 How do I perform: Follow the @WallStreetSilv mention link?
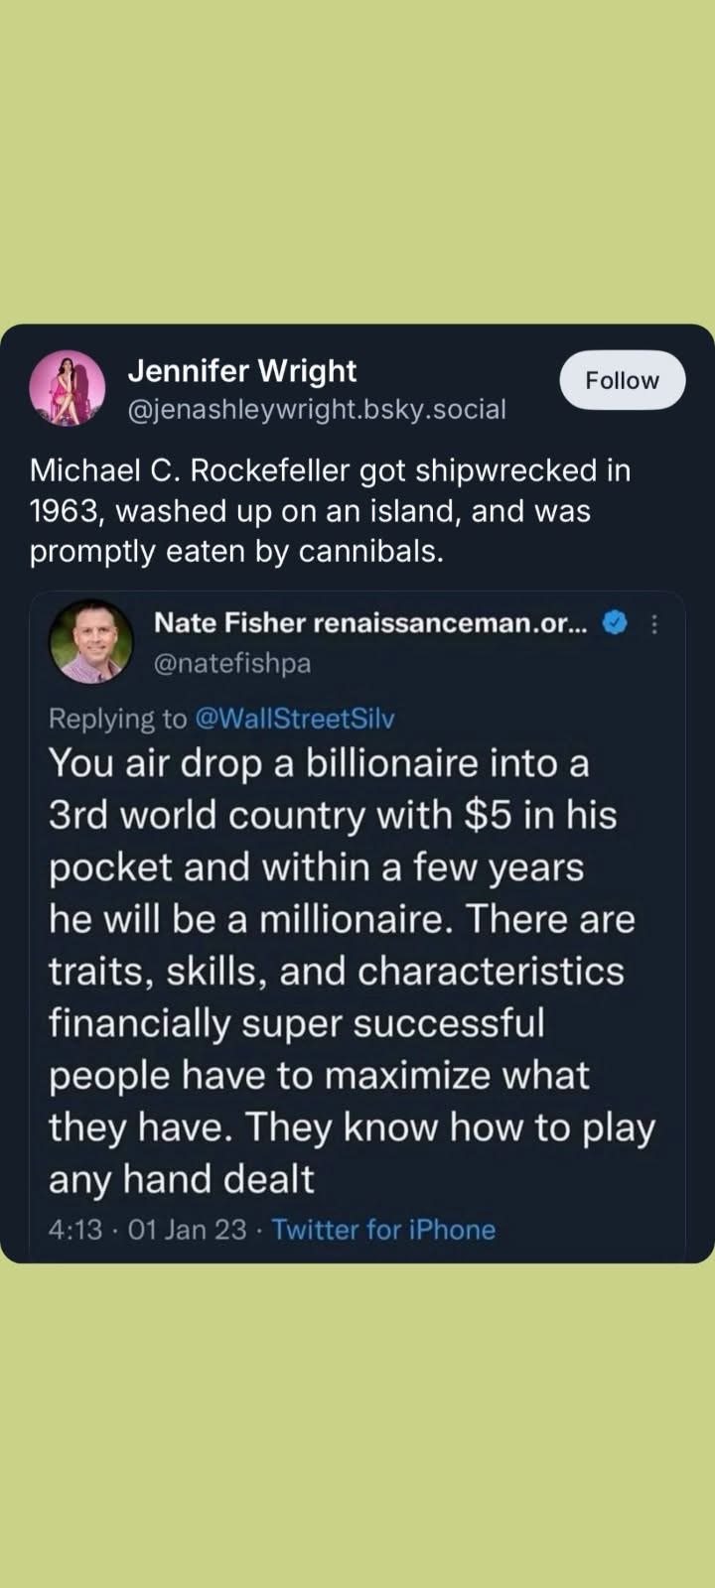(296, 719)
